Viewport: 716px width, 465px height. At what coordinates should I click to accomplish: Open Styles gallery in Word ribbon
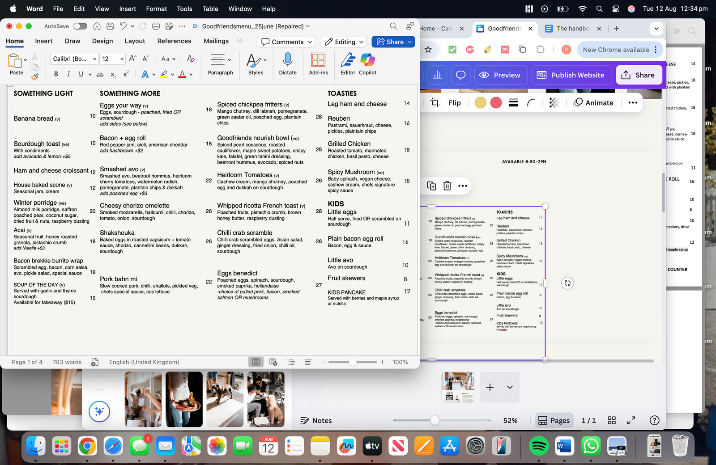(256, 63)
